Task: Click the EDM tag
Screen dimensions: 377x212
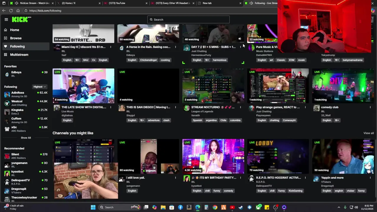Action: point(292,60)
